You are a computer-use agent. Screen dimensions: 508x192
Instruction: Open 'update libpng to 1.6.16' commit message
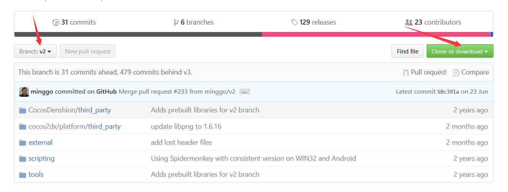tap(186, 126)
